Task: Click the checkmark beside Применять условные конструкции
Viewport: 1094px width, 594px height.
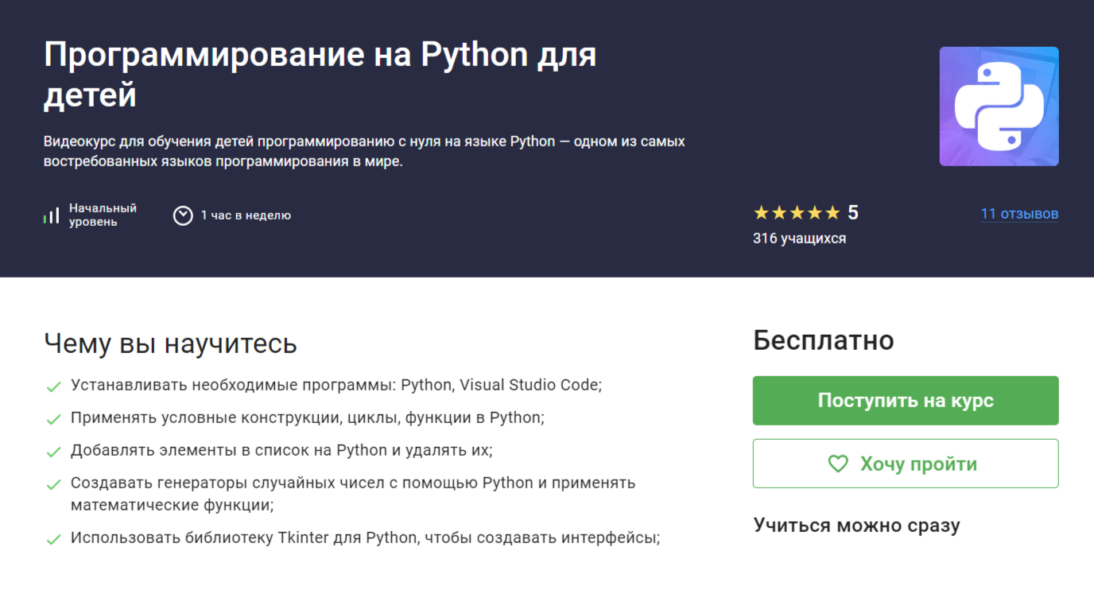Action: click(x=53, y=419)
